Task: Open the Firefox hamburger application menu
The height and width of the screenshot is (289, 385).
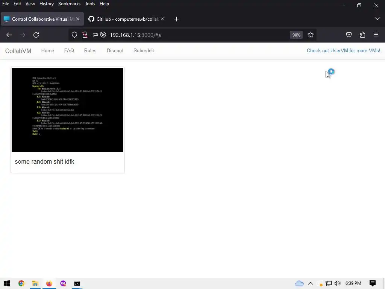Action: click(x=376, y=35)
